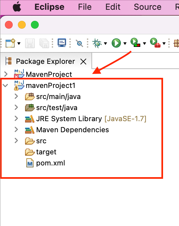Click the Run with Coverage icon
This screenshot has height=226, width=179.
[x=135, y=42]
